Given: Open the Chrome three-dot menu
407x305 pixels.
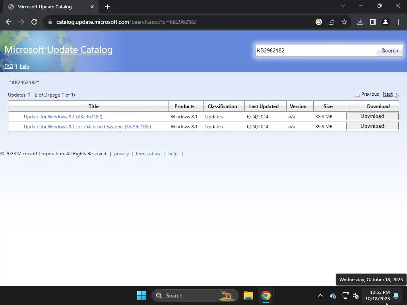Looking at the screenshot, I should tap(398, 22).
